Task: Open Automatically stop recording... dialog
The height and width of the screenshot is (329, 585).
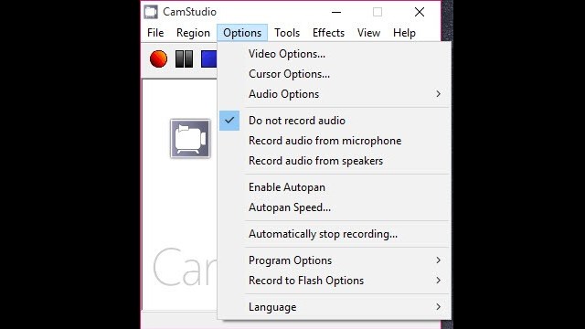Action: [335, 234]
